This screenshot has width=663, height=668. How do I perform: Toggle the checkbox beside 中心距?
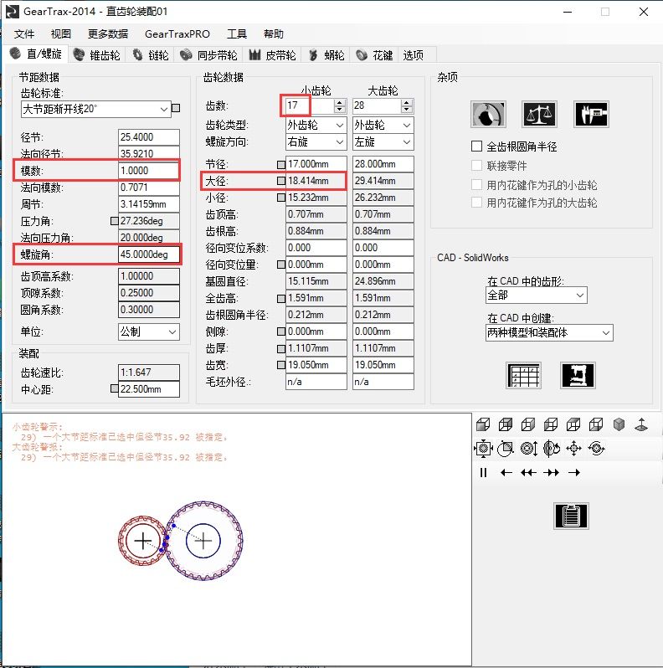(114, 388)
